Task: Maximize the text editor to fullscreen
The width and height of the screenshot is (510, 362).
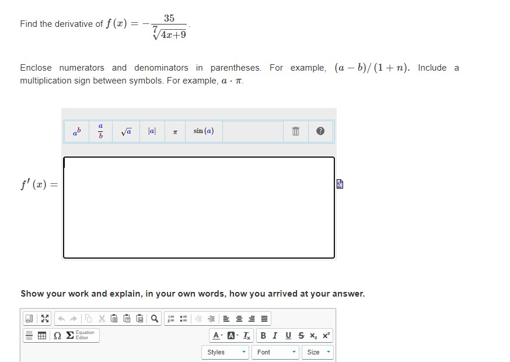Action: coord(44,318)
